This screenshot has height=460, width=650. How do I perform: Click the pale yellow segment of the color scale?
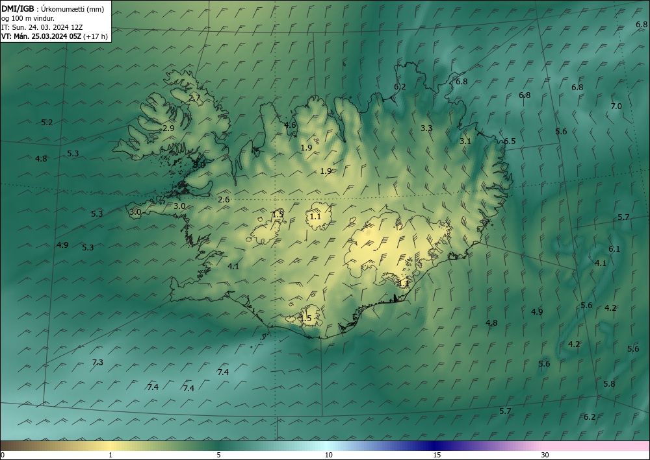pyautogui.click(x=110, y=446)
